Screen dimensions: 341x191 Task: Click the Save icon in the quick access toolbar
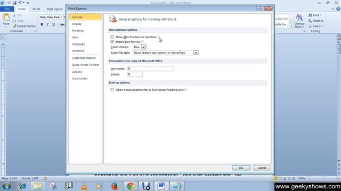click(14, 3)
